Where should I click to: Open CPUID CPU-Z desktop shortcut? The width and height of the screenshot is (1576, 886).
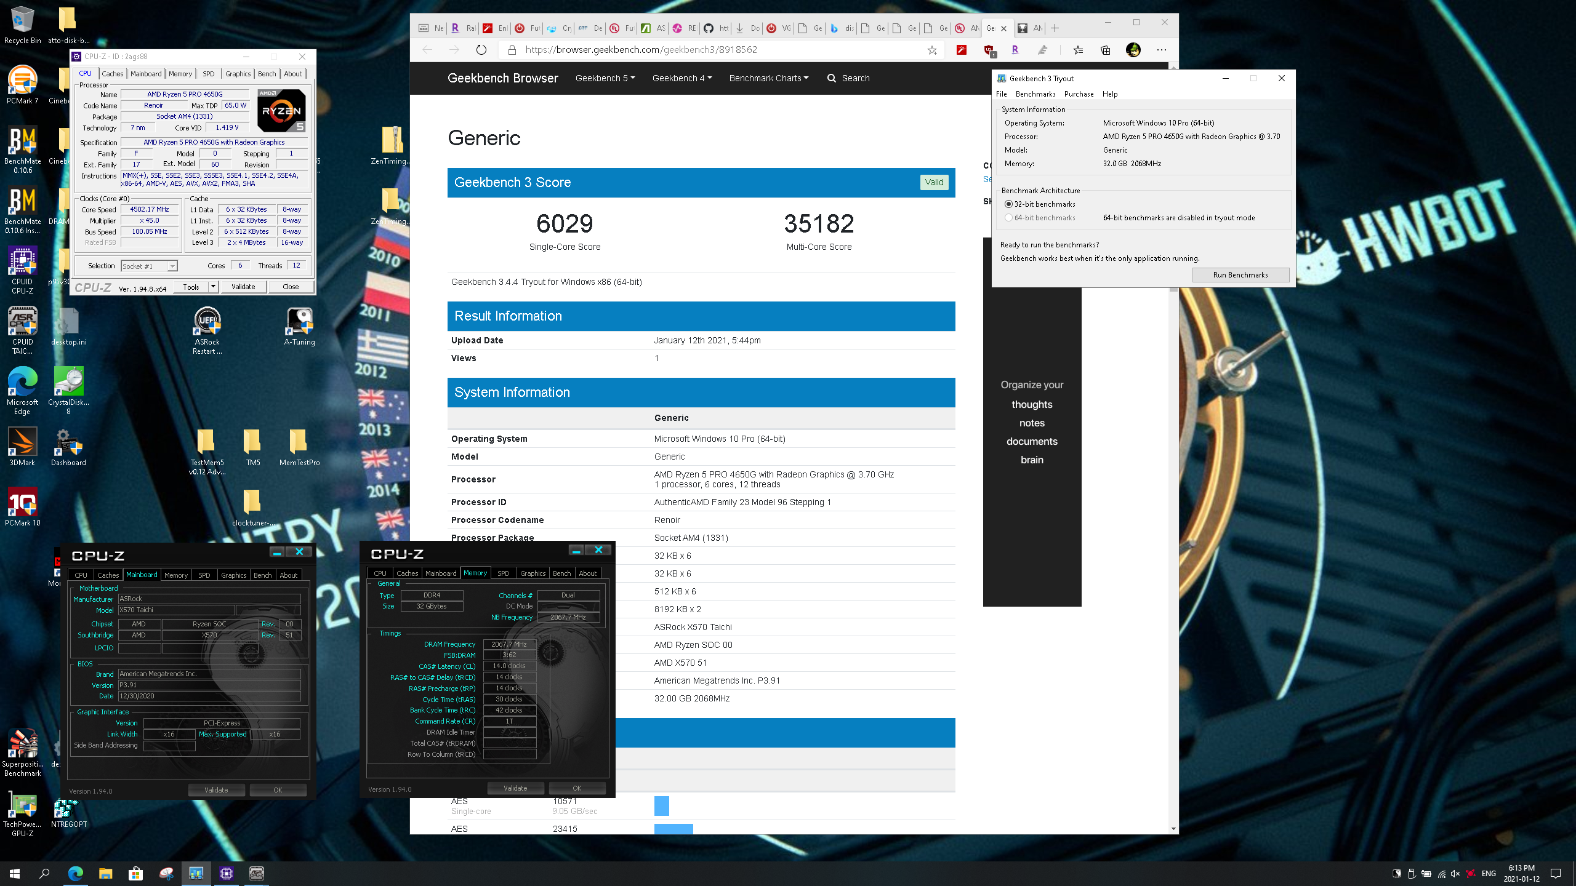point(22,271)
